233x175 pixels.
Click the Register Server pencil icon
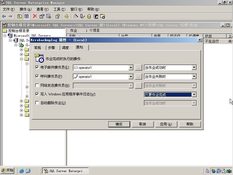pos(82,16)
